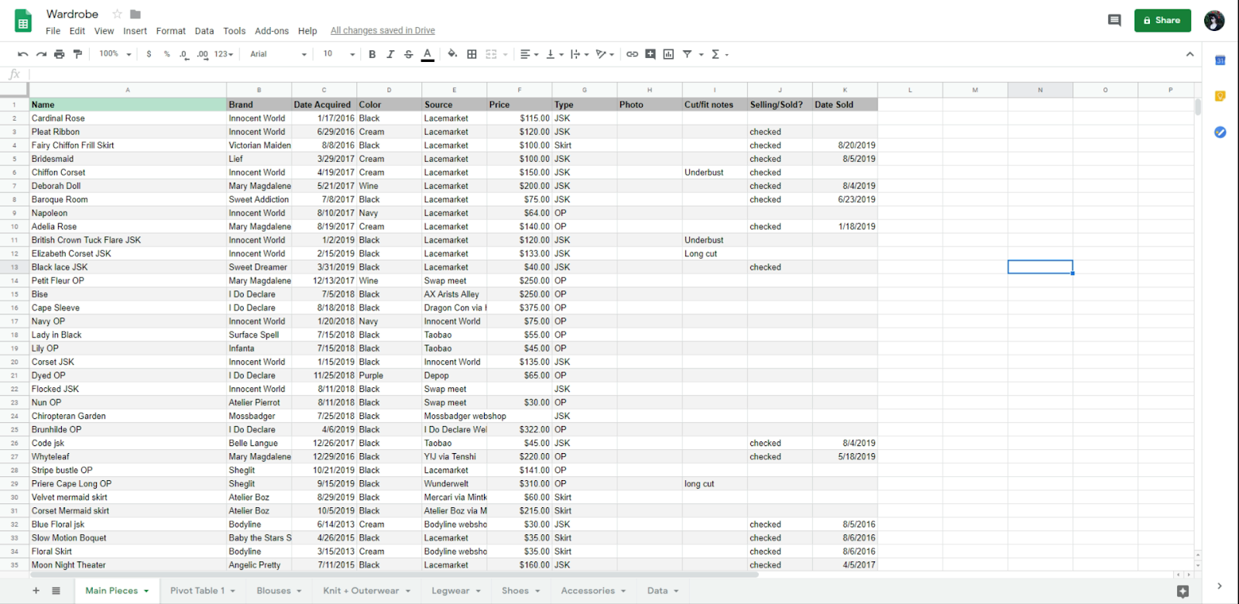This screenshot has height=604, width=1239.
Task: Open the Help menu
Action: click(307, 31)
